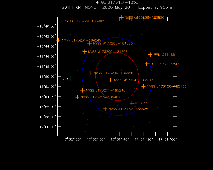This screenshot has height=170, width=213.
Task: Click the declination label -18°46'00"
Action: [47, 56]
